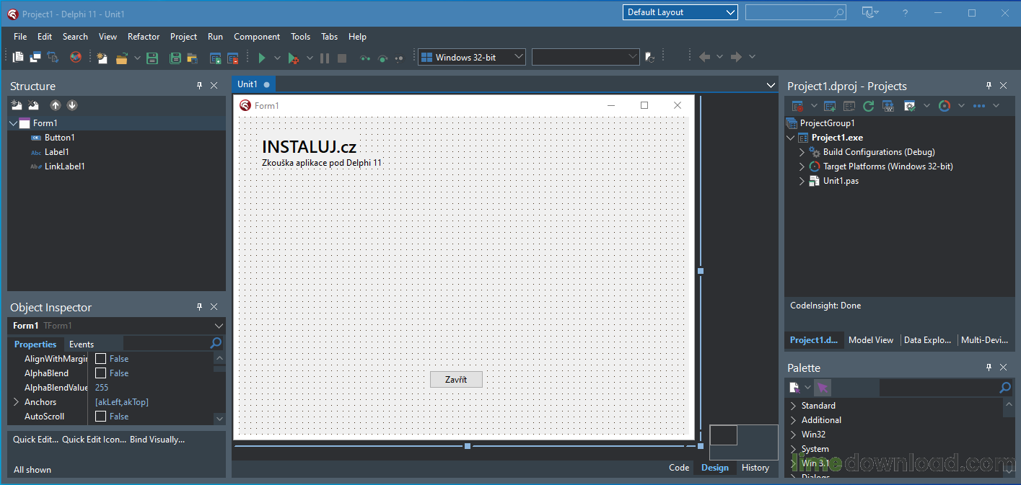Open the Project menu
Viewport: 1021px width, 485px height.
click(183, 37)
